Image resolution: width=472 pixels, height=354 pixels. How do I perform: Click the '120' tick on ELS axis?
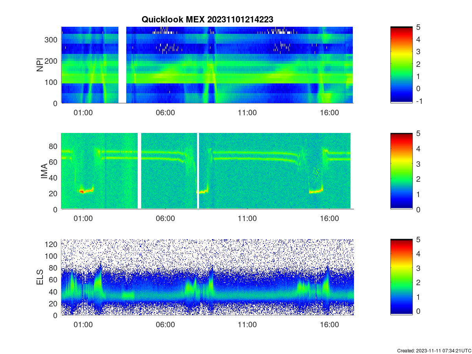coord(52,244)
